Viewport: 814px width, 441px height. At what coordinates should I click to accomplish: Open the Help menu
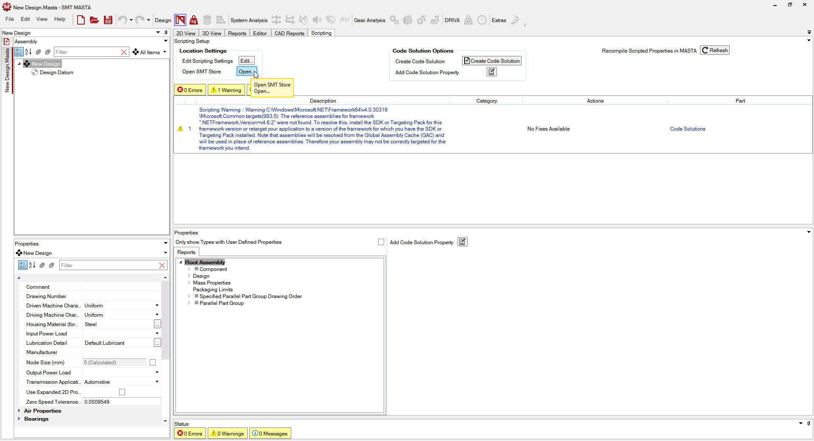click(x=60, y=19)
